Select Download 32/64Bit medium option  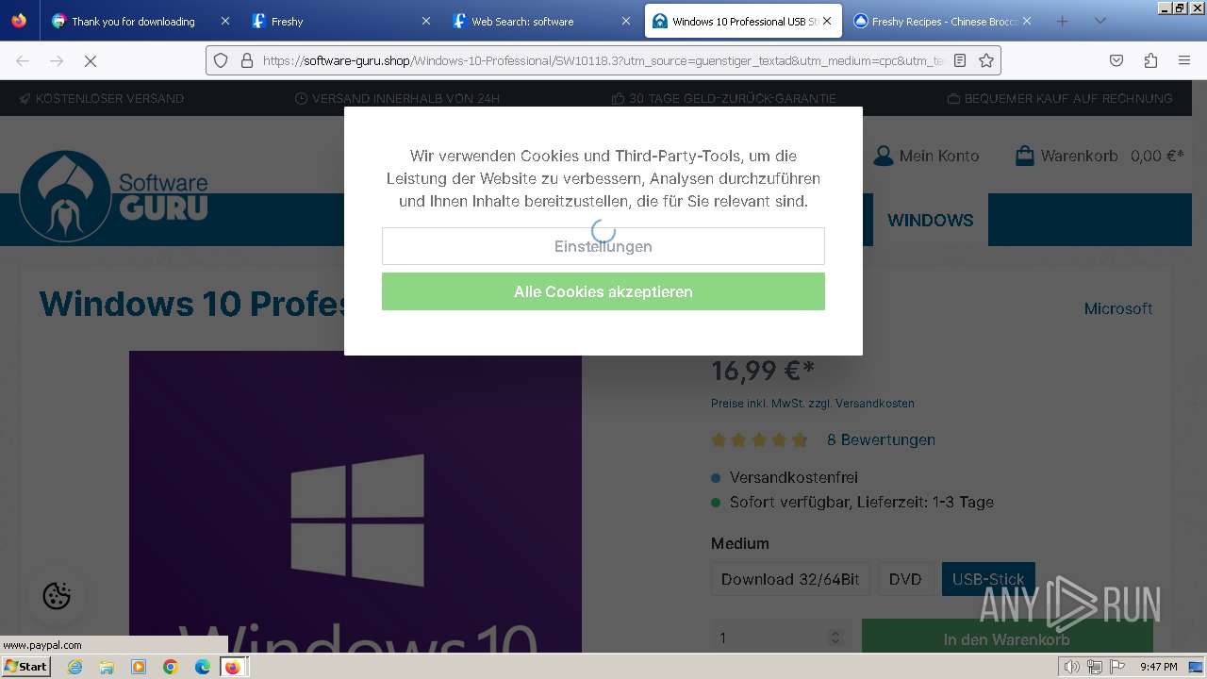click(x=790, y=579)
